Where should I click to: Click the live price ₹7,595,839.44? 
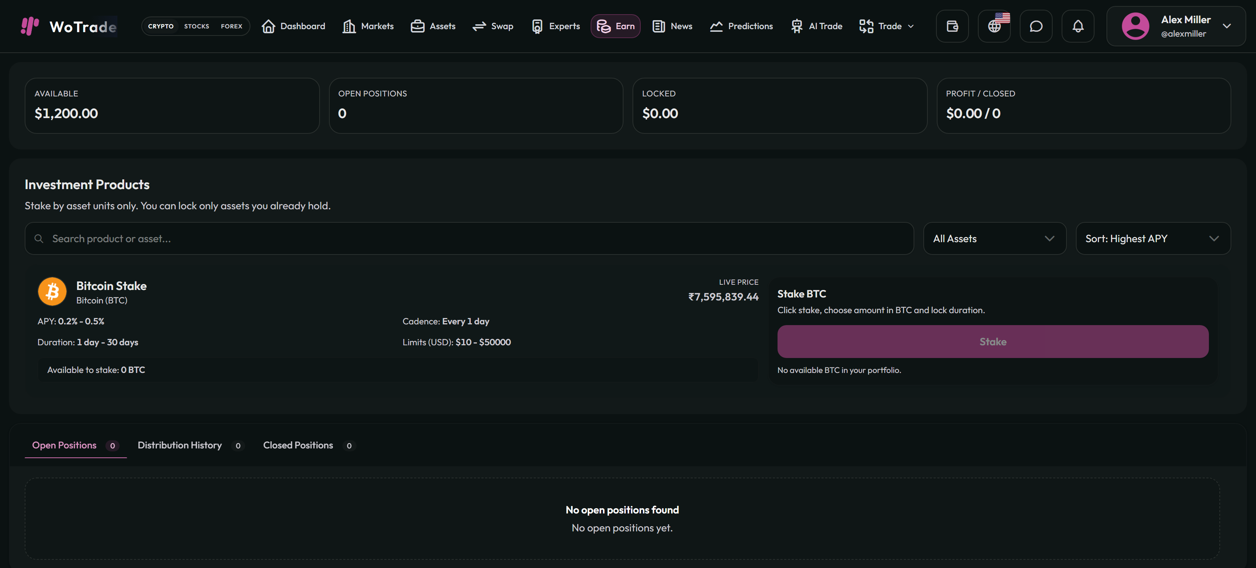click(x=723, y=296)
